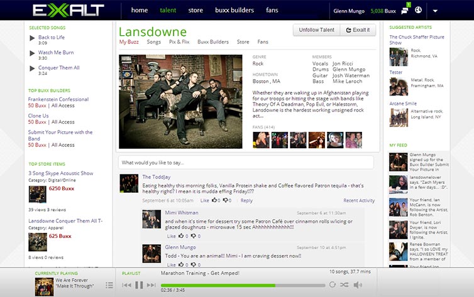This screenshot has width=474, height=297.
Task: Switch to the store menu item
Action: (x=196, y=10)
